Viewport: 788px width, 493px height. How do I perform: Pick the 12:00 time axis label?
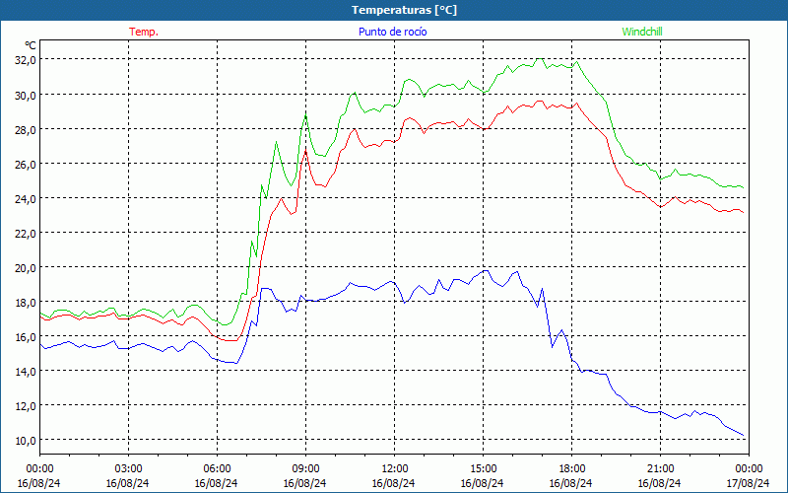394,468
